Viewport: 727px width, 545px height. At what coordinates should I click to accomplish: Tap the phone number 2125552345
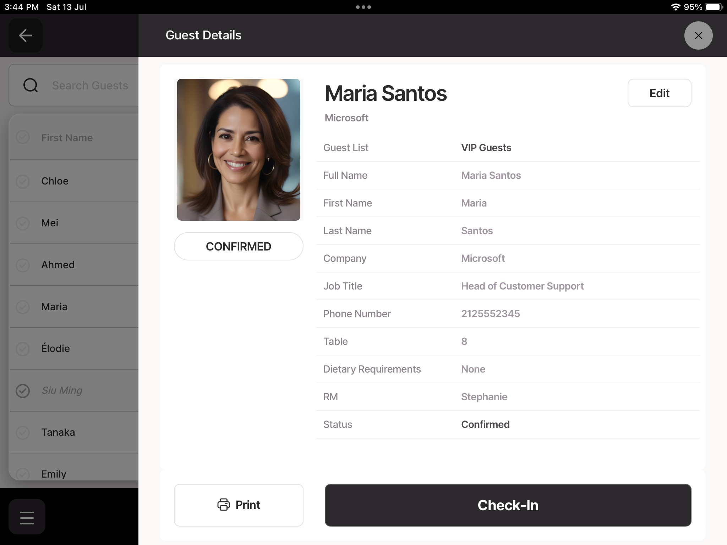[x=490, y=314]
